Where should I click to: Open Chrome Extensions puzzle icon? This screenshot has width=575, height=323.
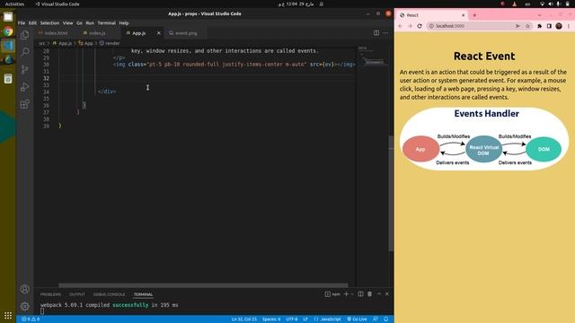[x=539, y=26]
